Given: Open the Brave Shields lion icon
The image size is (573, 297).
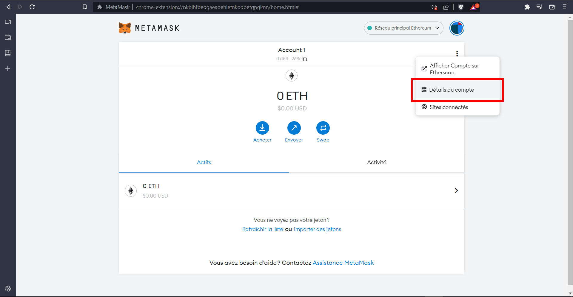Looking at the screenshot, I should pyautogui.click(x=461, y=7).
